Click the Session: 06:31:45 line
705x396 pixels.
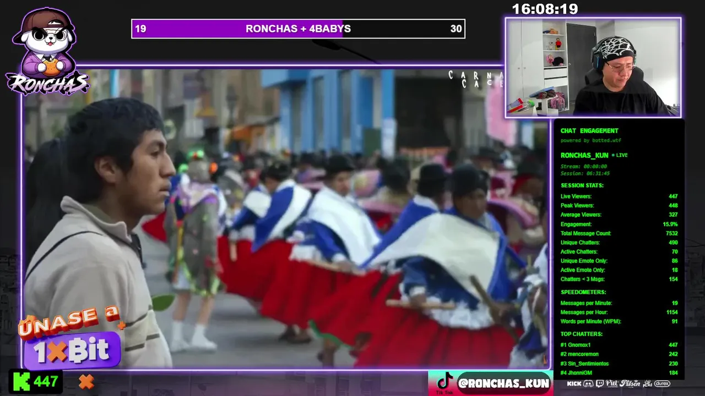(x=585, y=173)
